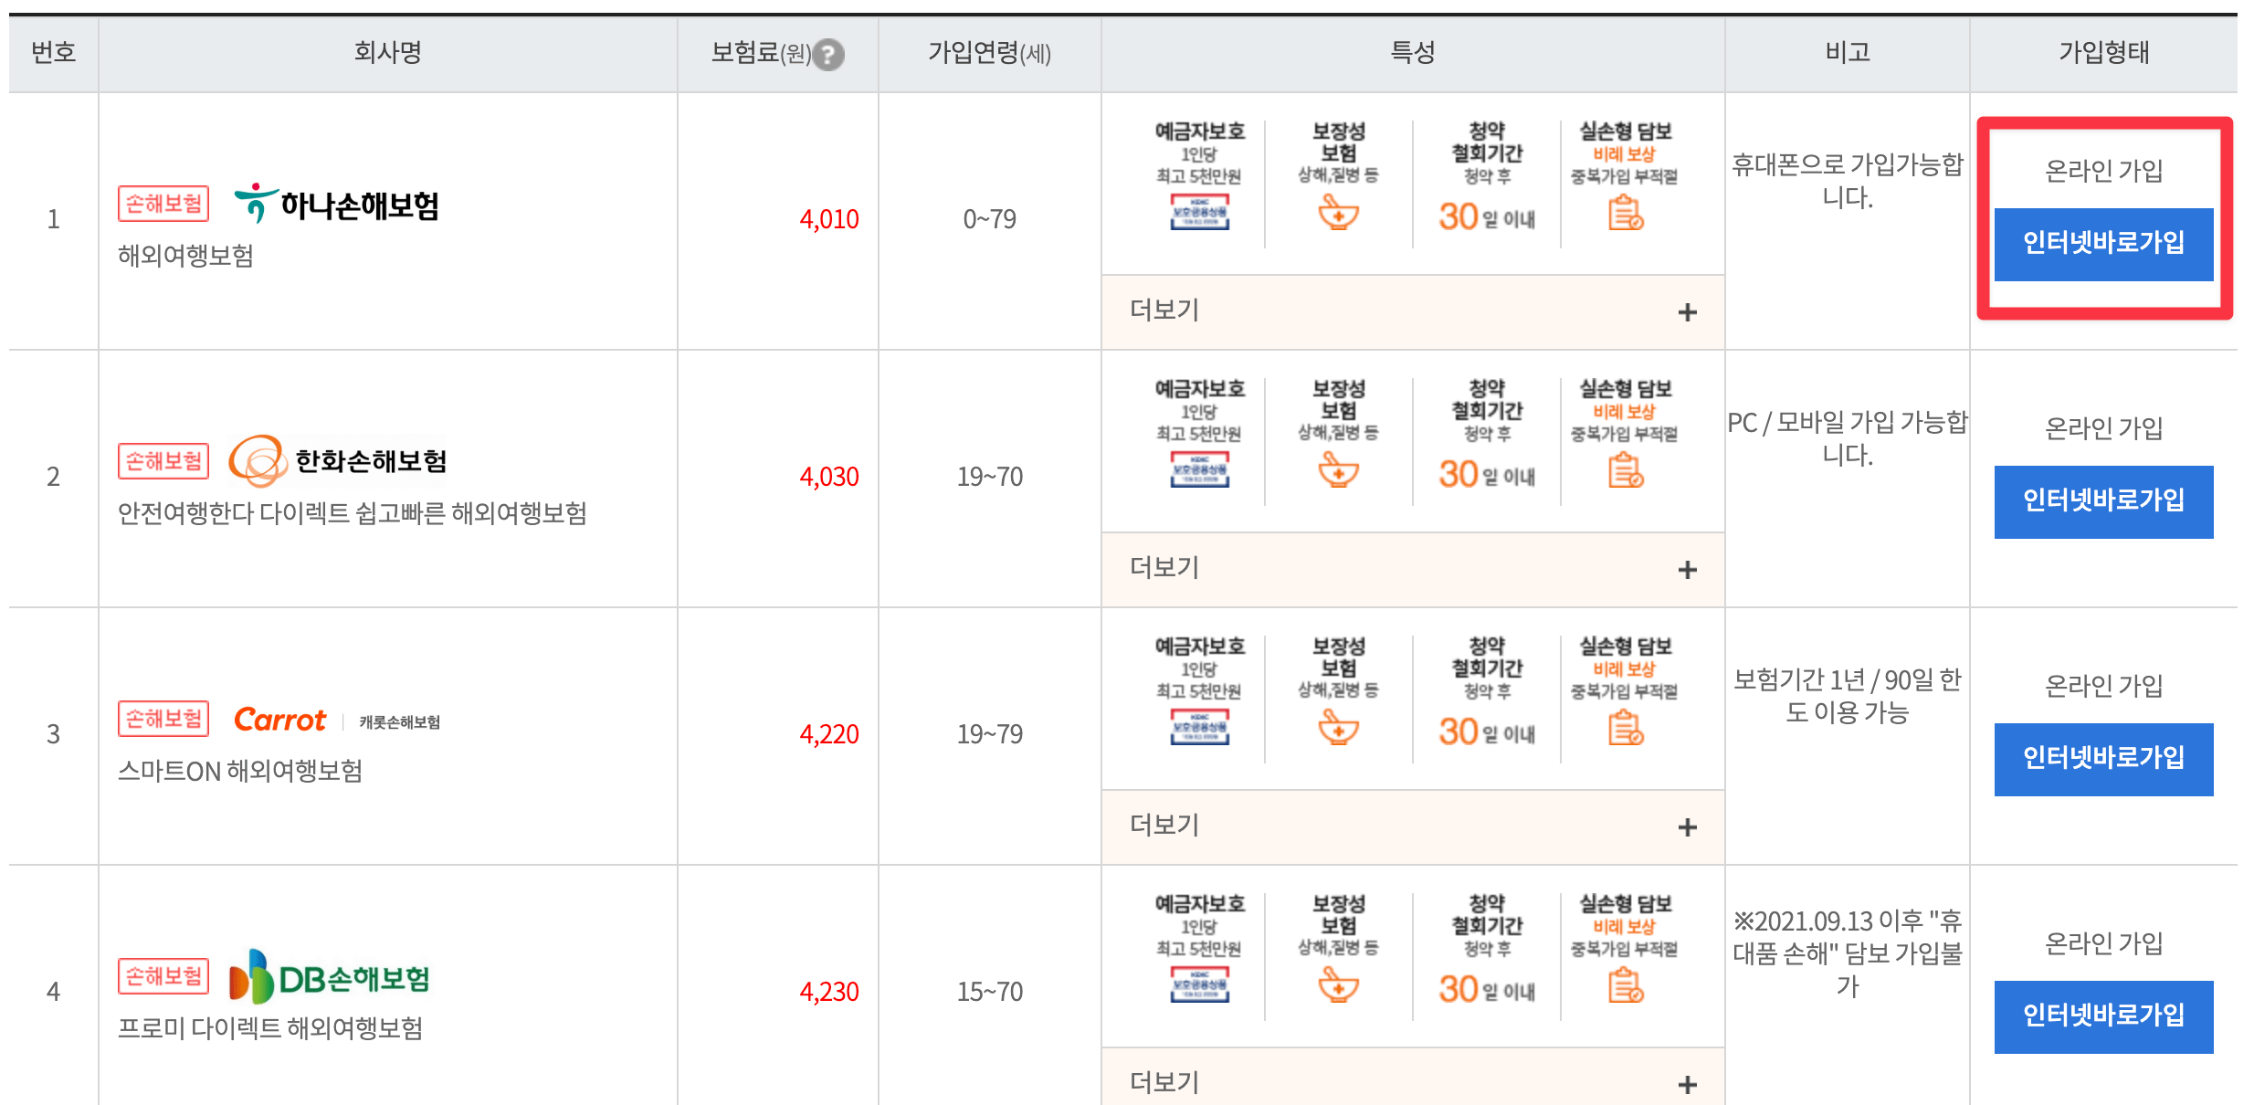Image resolution: width=2254 pixels, height=1105 pixels.
Task: Click depositor protection badge in Hana row
Action: [1200, 212]
